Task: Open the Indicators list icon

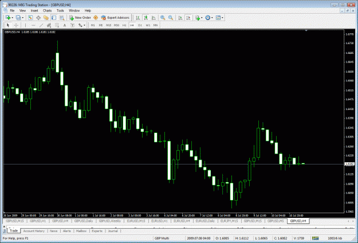Action: pyautogui.click(x=198, y=18)
